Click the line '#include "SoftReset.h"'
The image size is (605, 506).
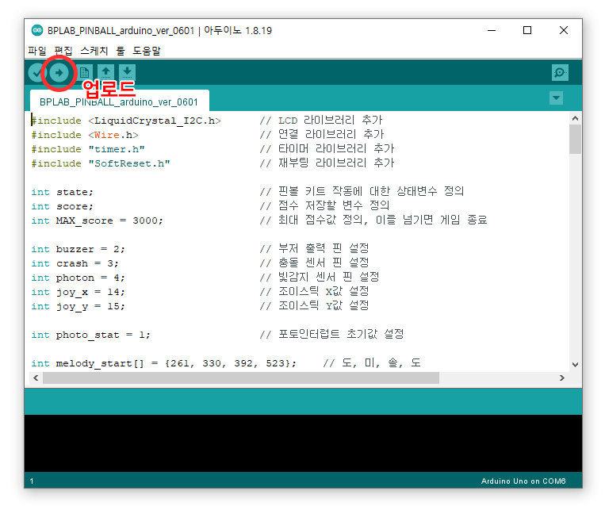(101, 163)
